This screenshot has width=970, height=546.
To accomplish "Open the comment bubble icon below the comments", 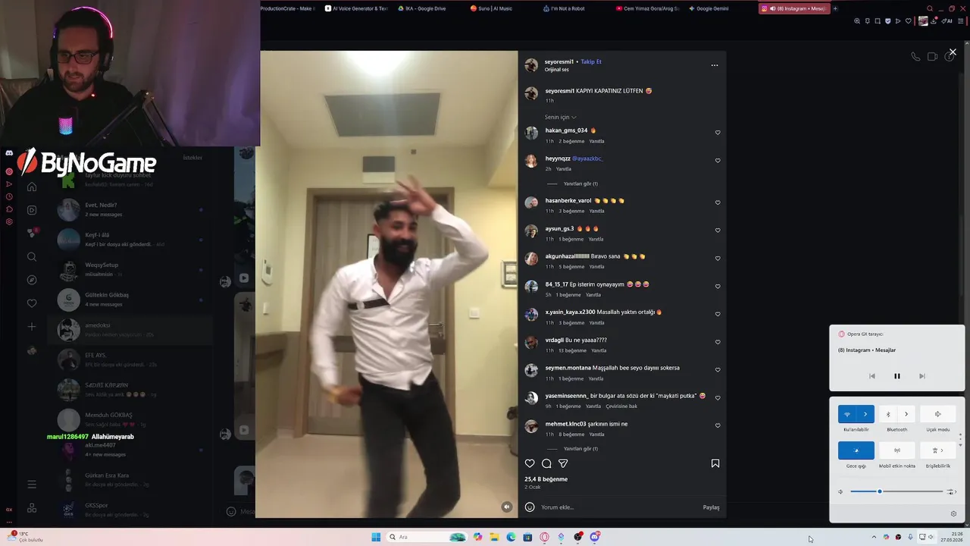I will (x=546, y=463).
